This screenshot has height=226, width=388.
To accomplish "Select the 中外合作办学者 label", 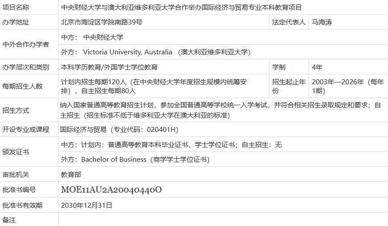I will click(x=26, y=45).
